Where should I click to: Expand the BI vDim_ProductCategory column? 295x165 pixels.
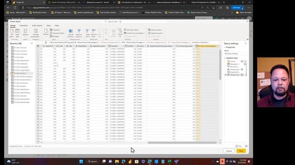point(218,46)
